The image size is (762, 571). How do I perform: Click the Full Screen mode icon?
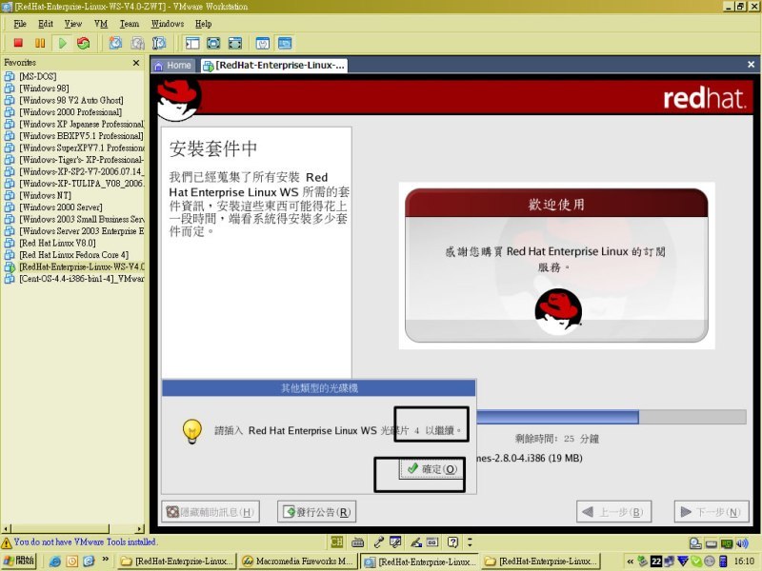[235, 43]
